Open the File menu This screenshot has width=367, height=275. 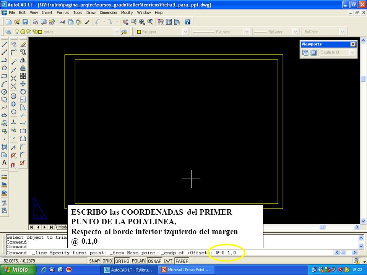[x=12, y=13]
